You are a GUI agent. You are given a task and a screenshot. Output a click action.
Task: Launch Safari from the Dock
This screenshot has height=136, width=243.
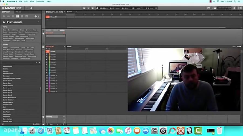41,131
